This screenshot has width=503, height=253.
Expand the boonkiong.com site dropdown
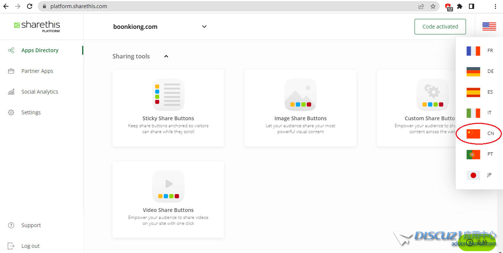[204, 27]
